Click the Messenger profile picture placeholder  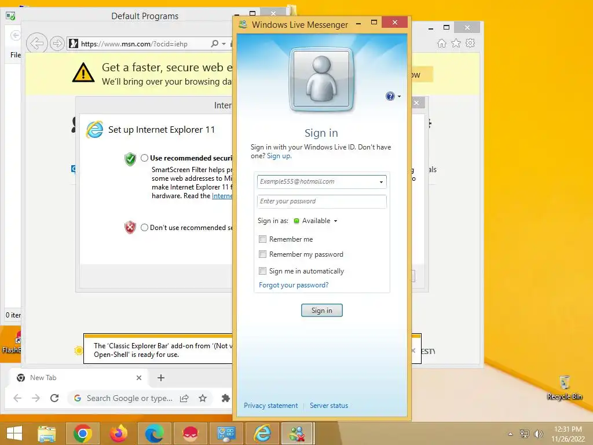coord(321,79)
